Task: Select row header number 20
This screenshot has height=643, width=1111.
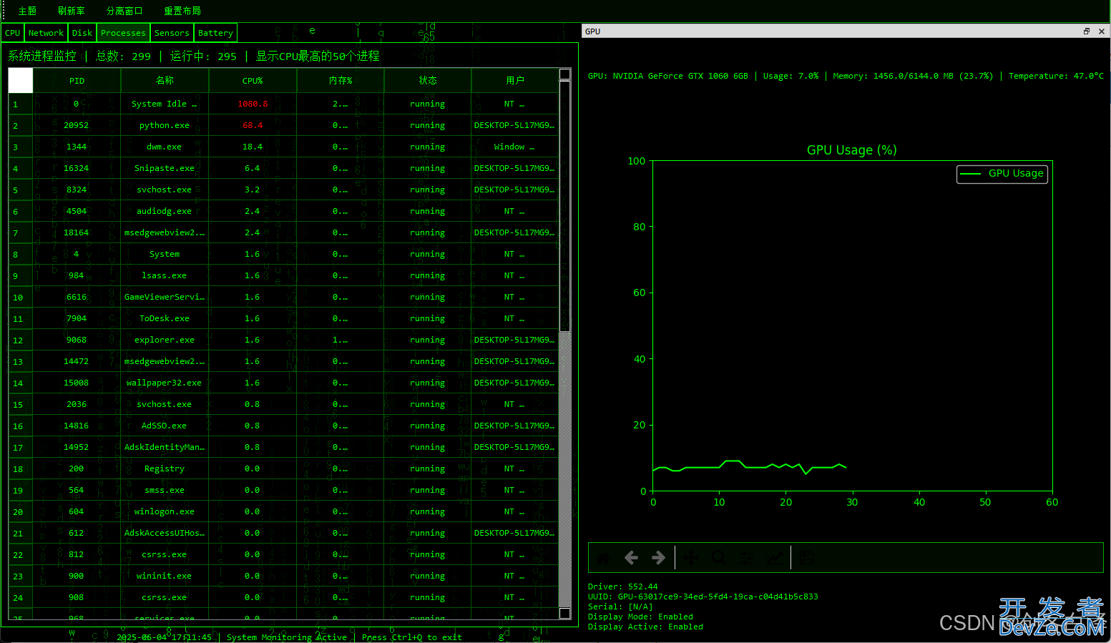Action: [x=21, y=511]
